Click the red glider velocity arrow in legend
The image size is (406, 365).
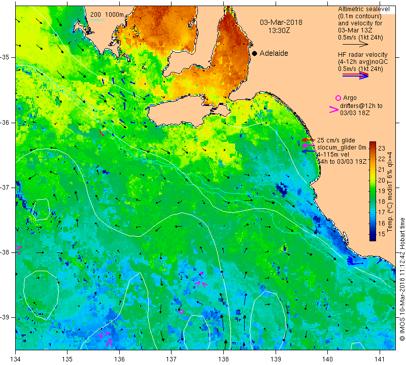coord(309,140)
